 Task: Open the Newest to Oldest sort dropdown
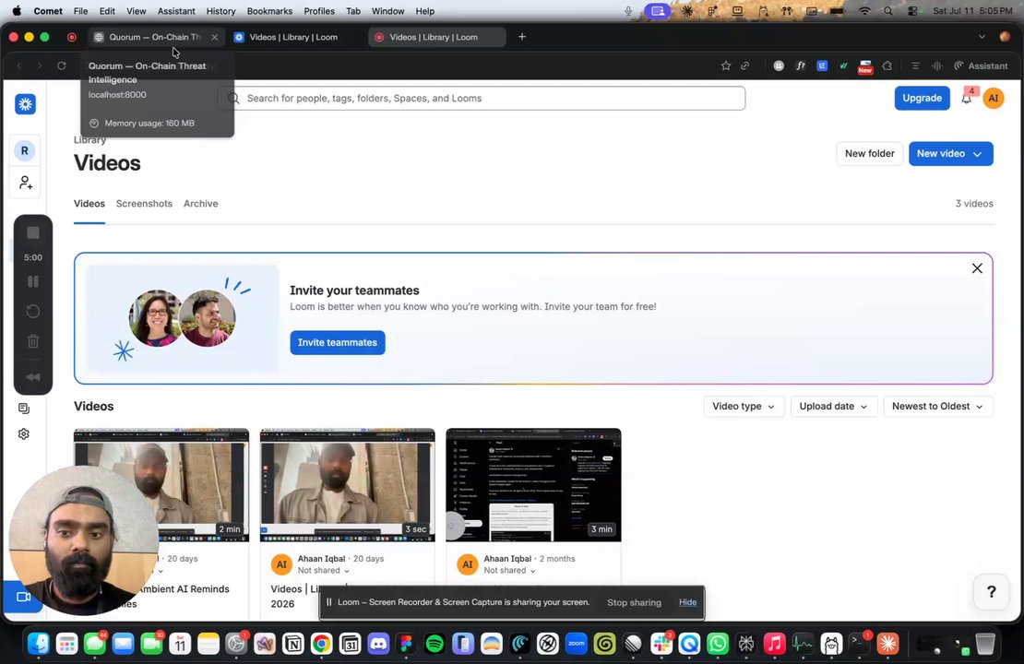point(938,406)
